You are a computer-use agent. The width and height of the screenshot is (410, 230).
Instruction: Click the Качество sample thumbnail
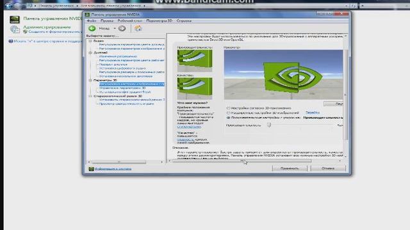point(195,88)
